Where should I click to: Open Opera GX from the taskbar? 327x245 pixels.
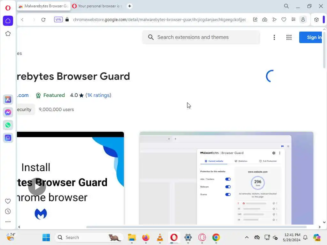pos(202,237)
